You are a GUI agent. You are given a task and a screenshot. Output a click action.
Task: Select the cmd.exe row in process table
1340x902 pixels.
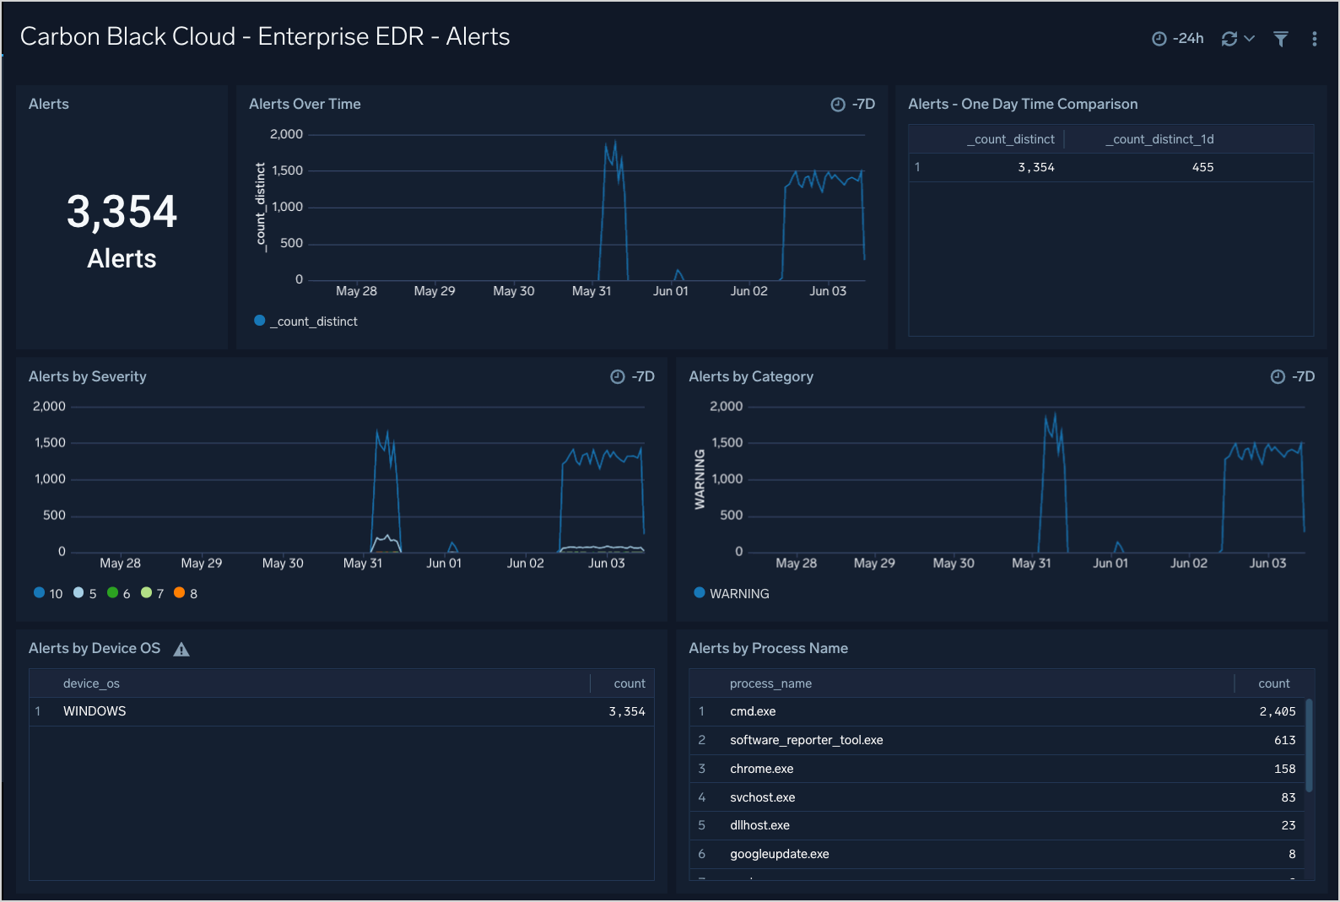point(753,712)
